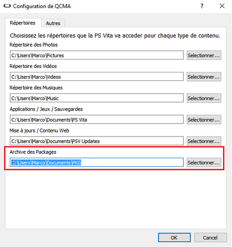Open Selectionner for the Music directory

tap(204, 98)
